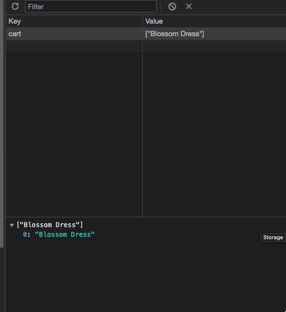Click the divider between Key and Value columns
This screenshot has width=286, height=312.
click(x=142, y=115)
